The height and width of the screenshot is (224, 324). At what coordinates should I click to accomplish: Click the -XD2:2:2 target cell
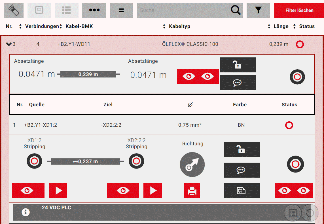(x=111, y=125)
